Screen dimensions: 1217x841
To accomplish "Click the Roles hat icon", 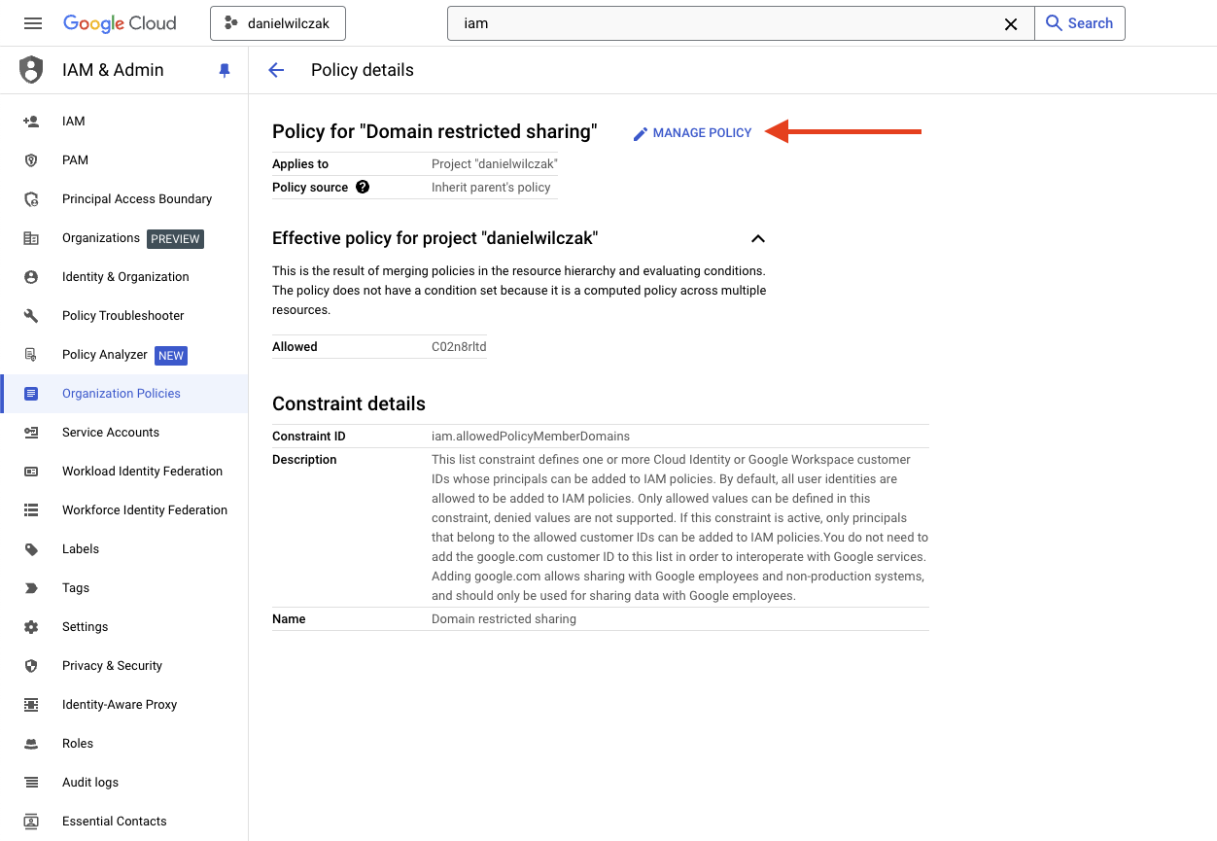I will pos(31,744).
